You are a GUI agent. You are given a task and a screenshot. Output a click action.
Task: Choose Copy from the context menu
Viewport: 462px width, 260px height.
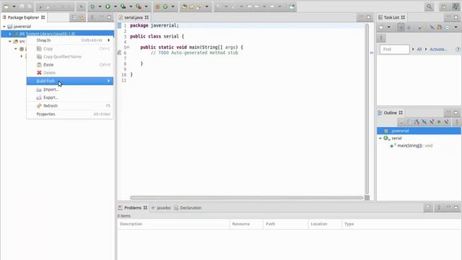[x=70, y=48]
